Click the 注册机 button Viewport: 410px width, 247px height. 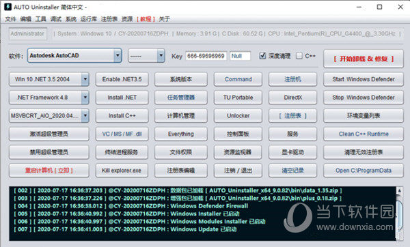pyautogui.click(x=293, y=79)
